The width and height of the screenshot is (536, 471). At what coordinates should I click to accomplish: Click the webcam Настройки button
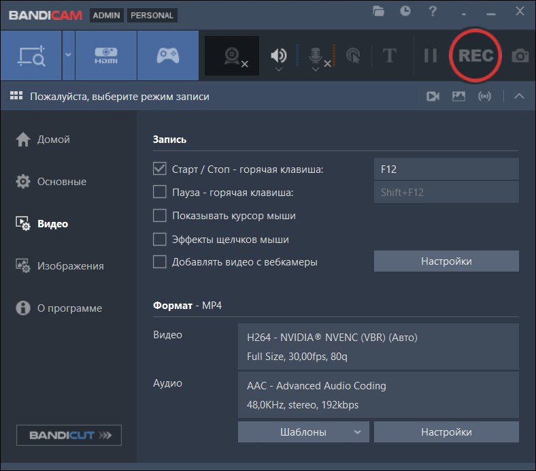(446, 261)
